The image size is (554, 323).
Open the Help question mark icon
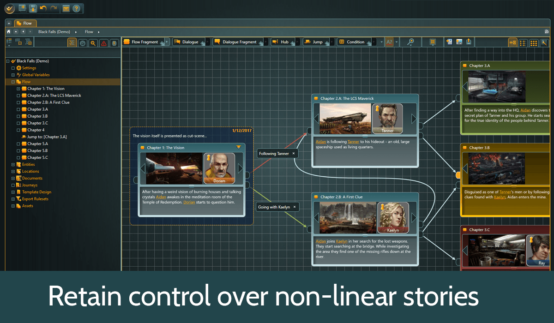76,8
